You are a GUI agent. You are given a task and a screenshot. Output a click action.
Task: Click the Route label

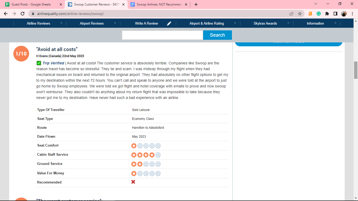(x=42, y=128)
